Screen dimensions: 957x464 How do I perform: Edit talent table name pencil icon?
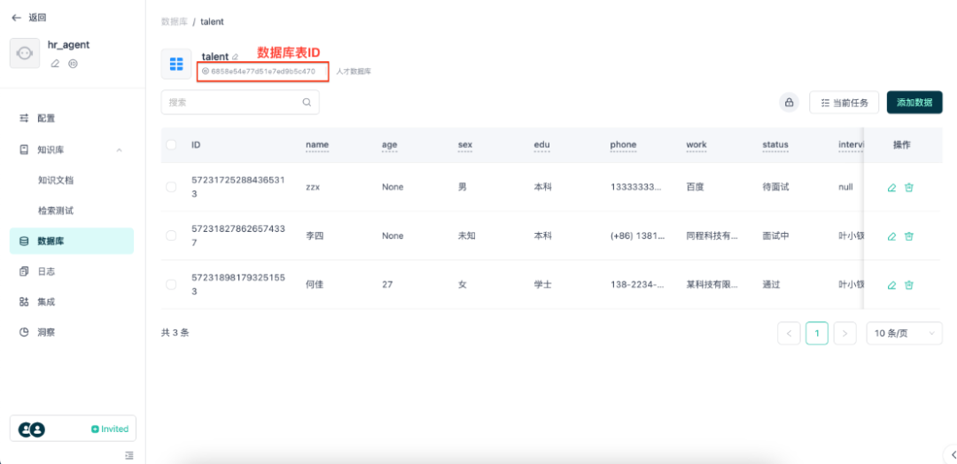[x=235, y=58]
